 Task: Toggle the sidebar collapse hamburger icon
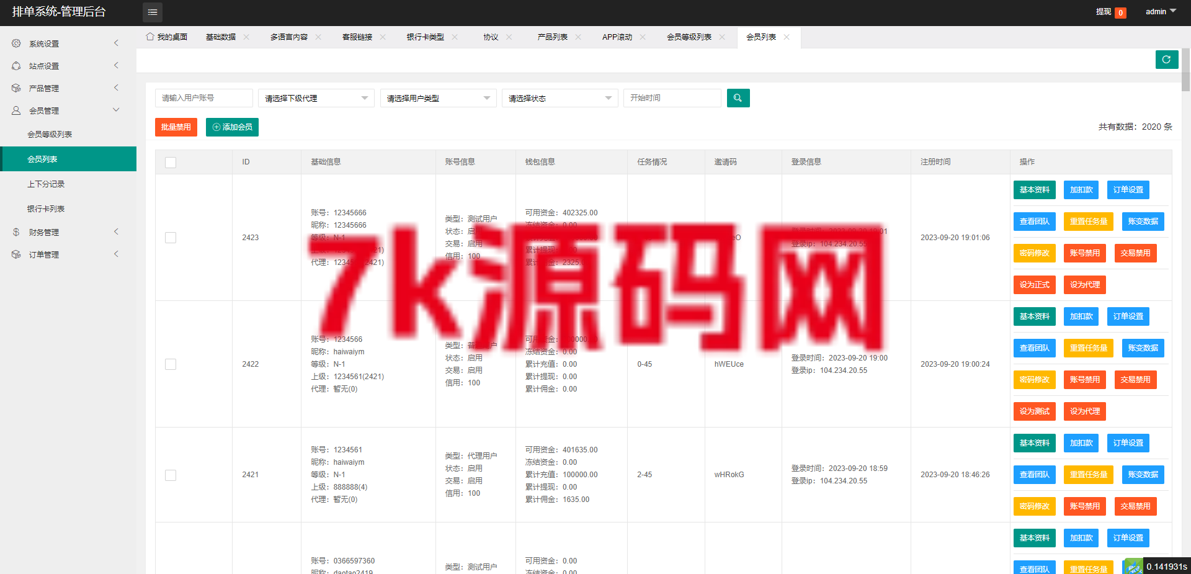(153, 12)
